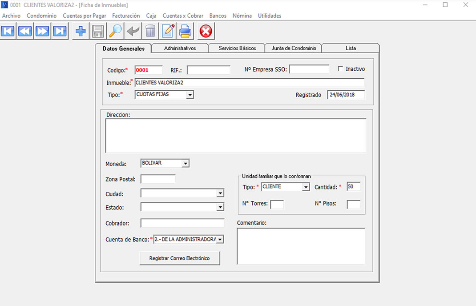Go to the next record
The image size is (476, 306).
42,31
